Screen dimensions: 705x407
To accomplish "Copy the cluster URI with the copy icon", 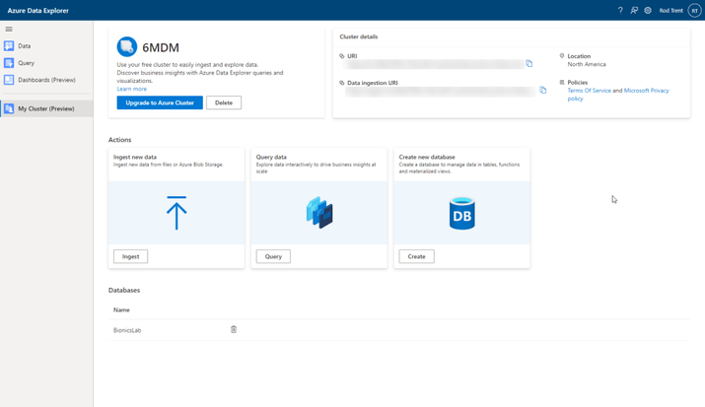I will point(529,64).
